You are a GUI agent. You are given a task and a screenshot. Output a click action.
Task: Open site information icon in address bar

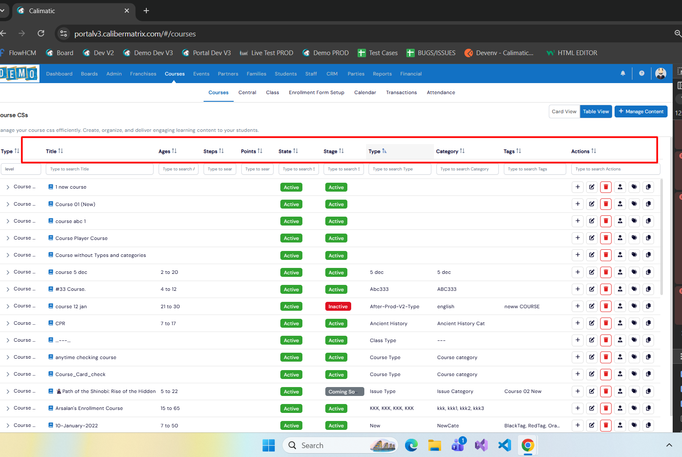point(64,33)
